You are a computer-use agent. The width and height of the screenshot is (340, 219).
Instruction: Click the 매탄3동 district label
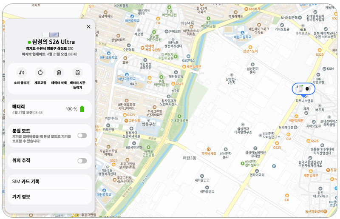point(190,158)
